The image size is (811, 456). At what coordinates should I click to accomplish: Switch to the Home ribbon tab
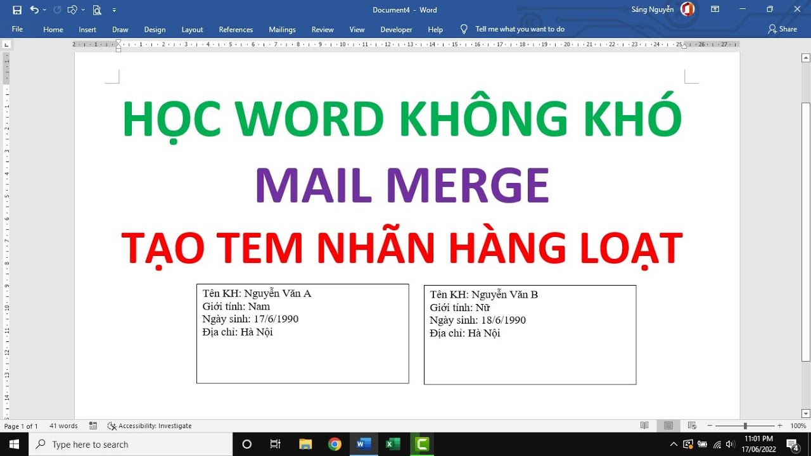pos(53,29)
